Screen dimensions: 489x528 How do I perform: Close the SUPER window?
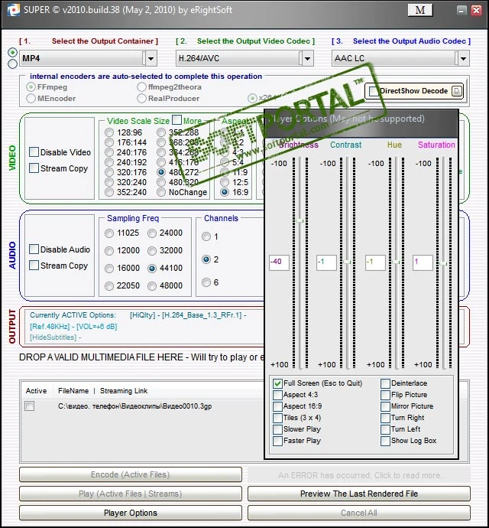click(476, 11)
